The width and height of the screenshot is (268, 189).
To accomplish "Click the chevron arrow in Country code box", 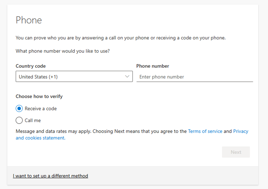I will [x=127, y=77].
